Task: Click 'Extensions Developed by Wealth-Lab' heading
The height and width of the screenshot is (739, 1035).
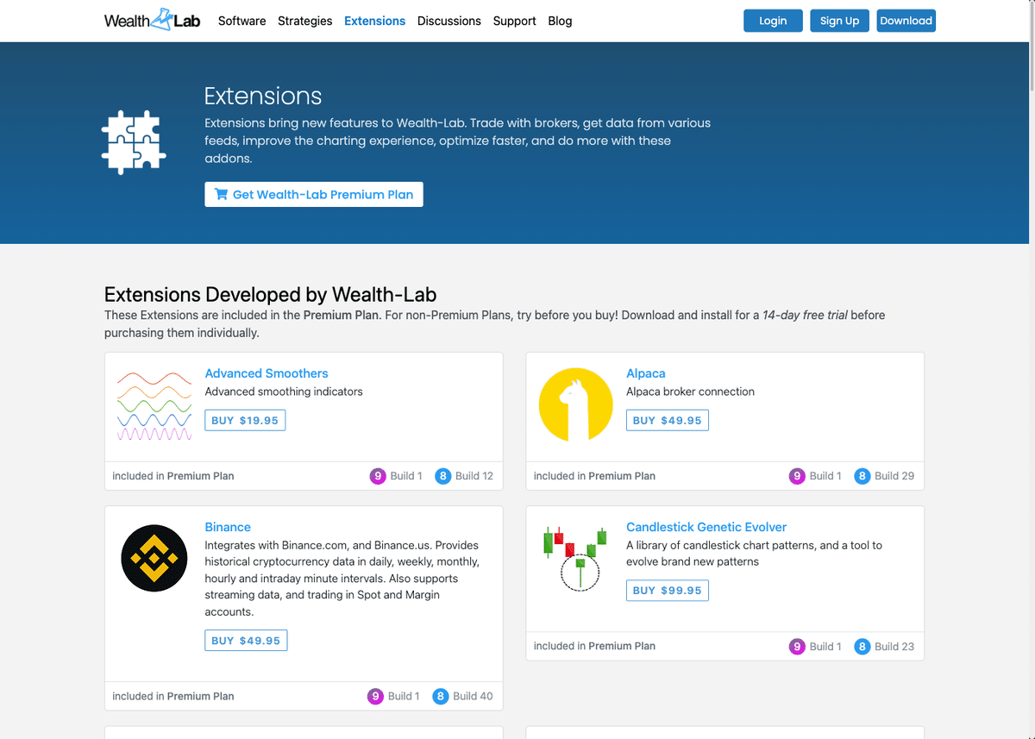Action: (271, 295)
